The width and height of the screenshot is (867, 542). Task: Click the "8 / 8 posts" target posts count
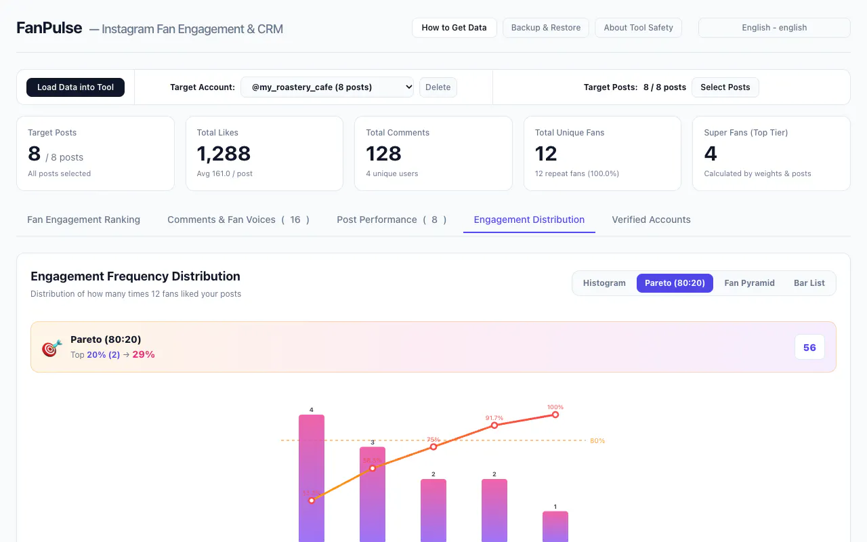(x=664, y=87)
